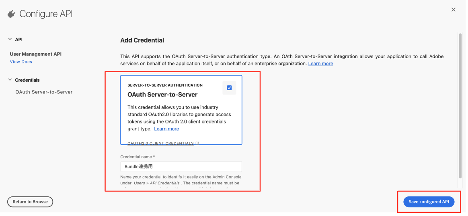Screen dimensions: 468x216
Task: Click the Save configured API button
Action: pos(429,202)
